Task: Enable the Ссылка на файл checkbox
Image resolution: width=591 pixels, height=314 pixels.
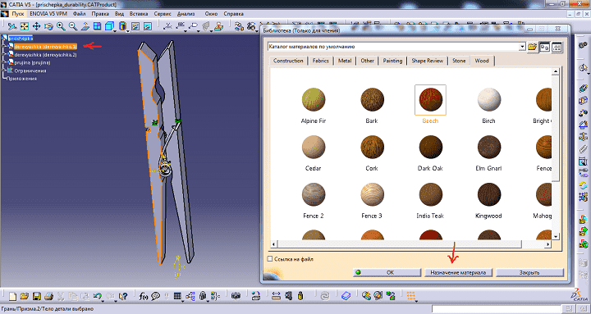Action: click(x=269, y=259)
